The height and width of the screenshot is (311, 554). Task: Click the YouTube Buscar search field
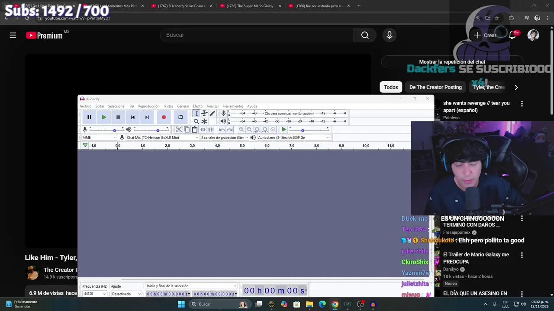tap(257, 35)
